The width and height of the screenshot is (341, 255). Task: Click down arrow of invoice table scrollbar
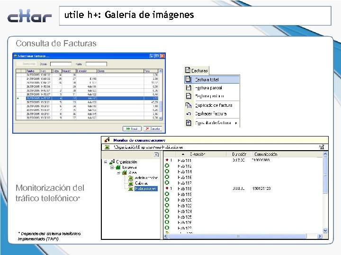pos(161,118)
